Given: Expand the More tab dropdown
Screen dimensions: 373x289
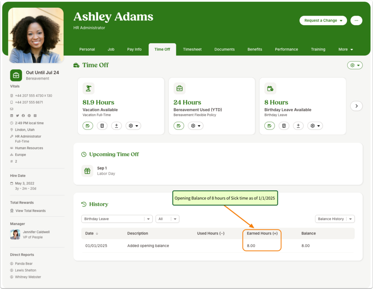Looking at the screenshot, I should pos(346,49).
